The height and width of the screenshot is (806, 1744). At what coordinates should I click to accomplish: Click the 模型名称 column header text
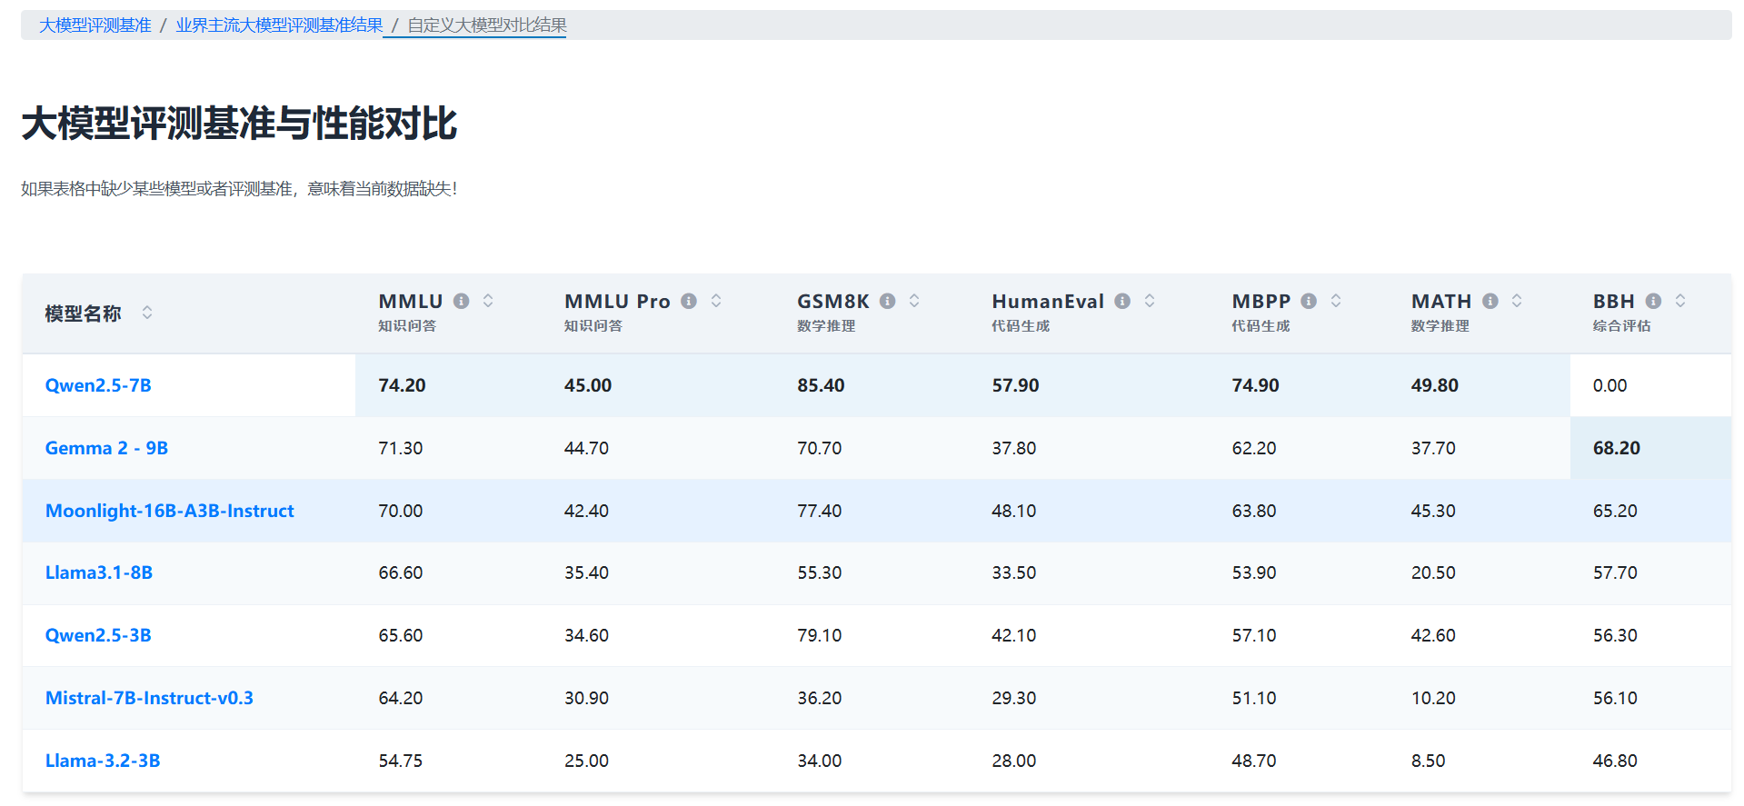83,313
